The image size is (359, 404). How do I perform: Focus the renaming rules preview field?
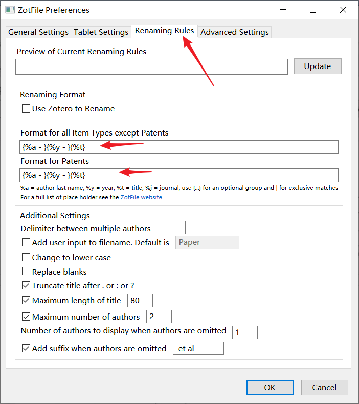pos(151,66)
